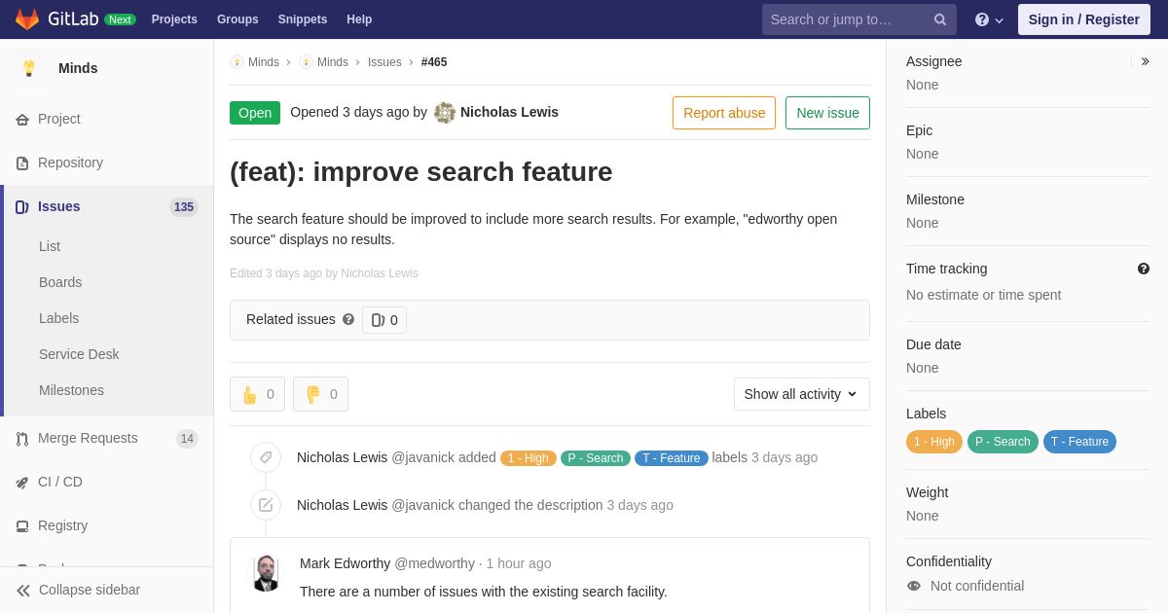Viewport: 1168px width, 613px height.
Task: Click the Minds project name in sidebar
Action: pyautogui.click(x=78, y=68)
